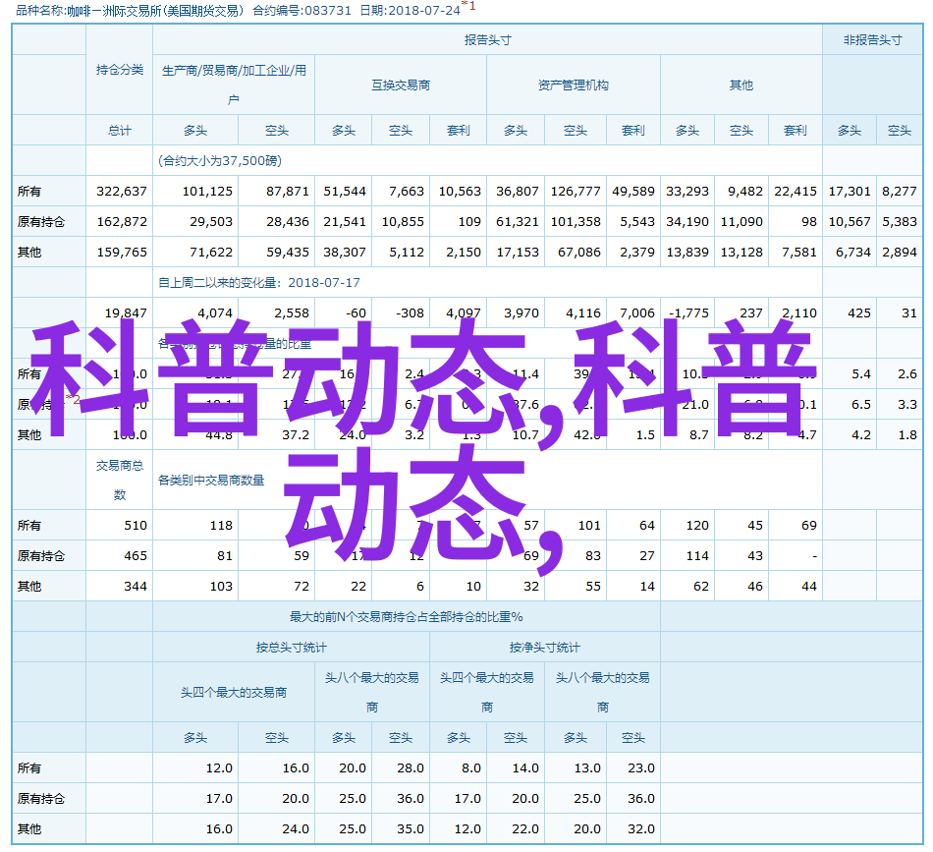Select the percentage value 5.4
The image size is (933, 852).
pyautogui.click(x=861, y=373)
